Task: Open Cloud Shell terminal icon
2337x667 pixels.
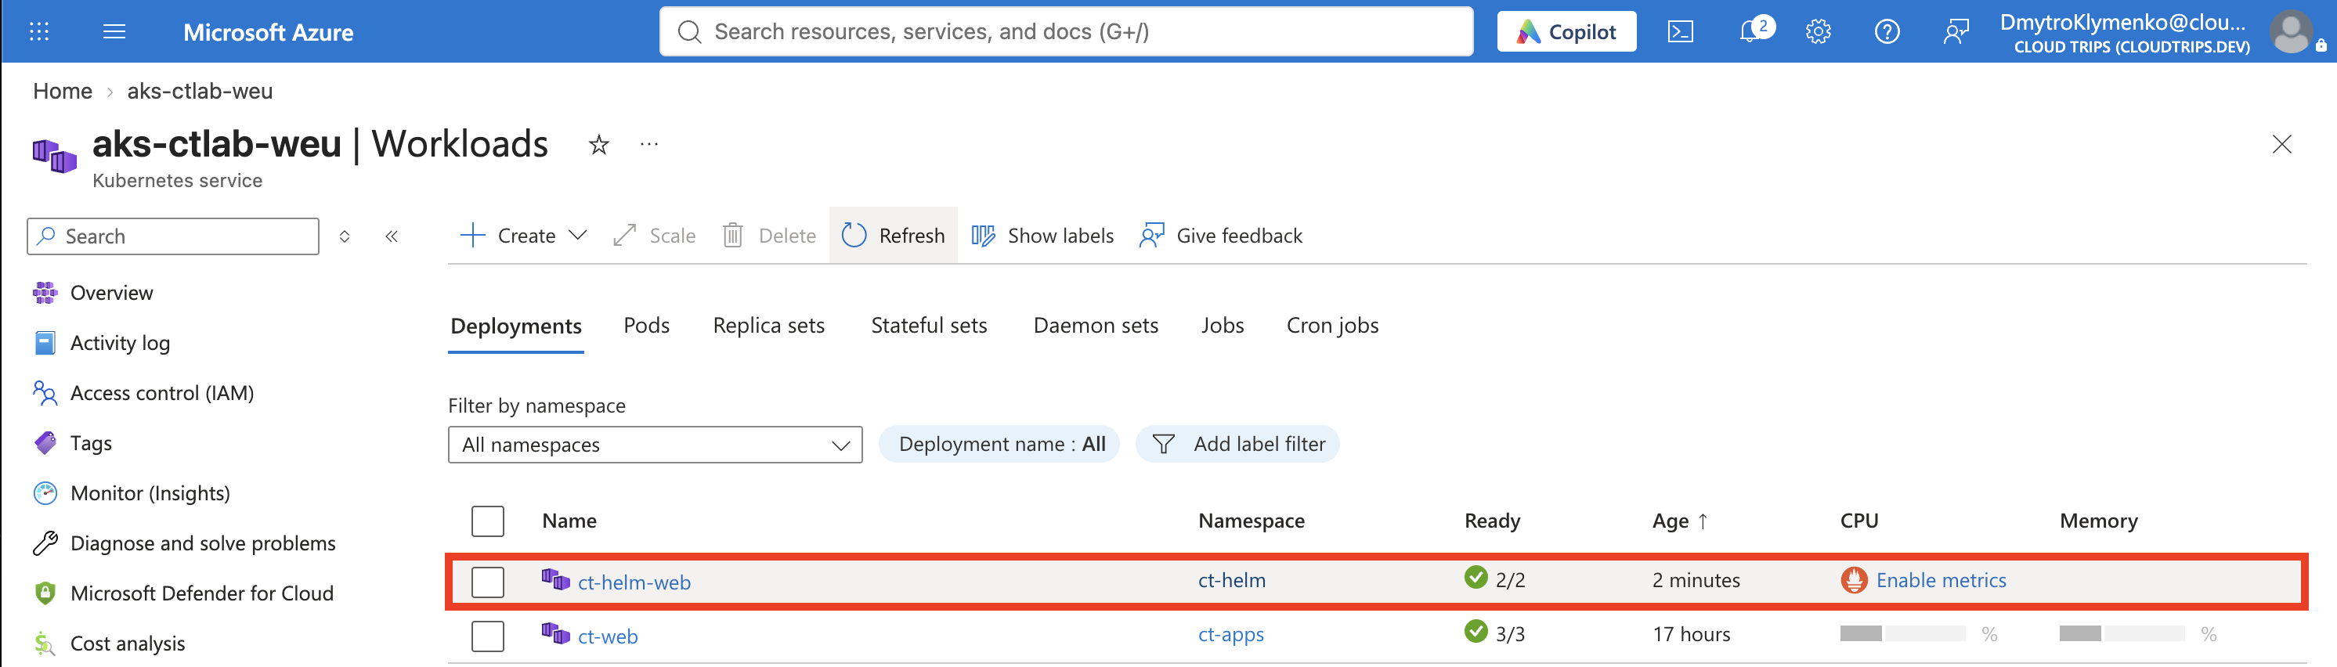Action: click(1679, 32)
